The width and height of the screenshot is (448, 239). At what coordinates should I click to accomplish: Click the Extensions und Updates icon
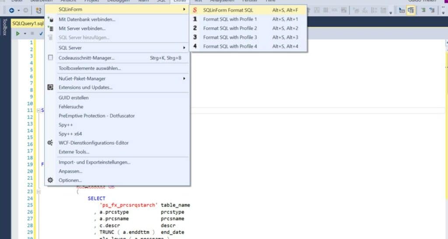[50, 87]
